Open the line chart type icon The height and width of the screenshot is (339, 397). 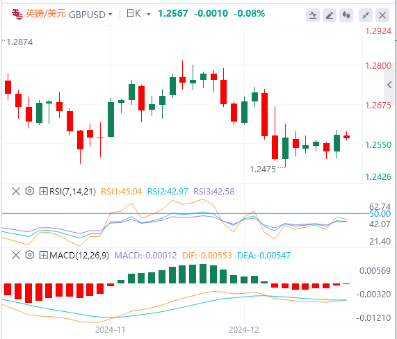[x=313, y=15]
